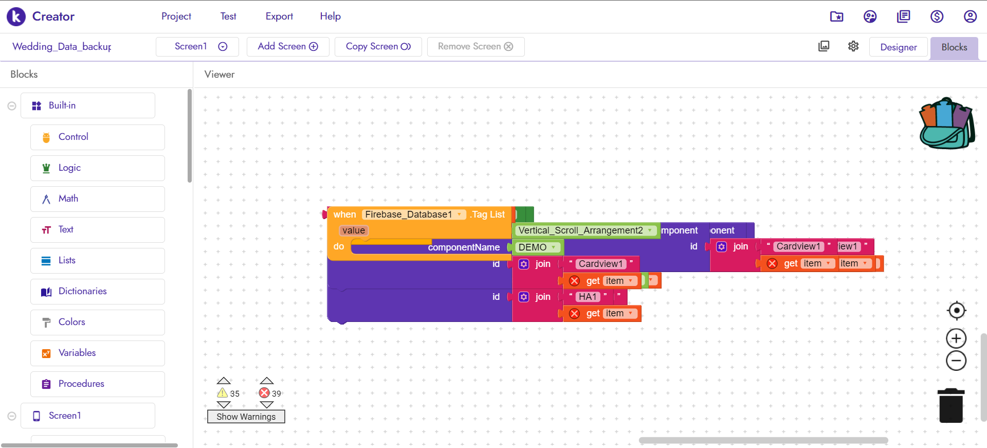This screenshot has height=448, width=987.
Task: Collapse the Built-in blocks category
Action: pos(12,106)
